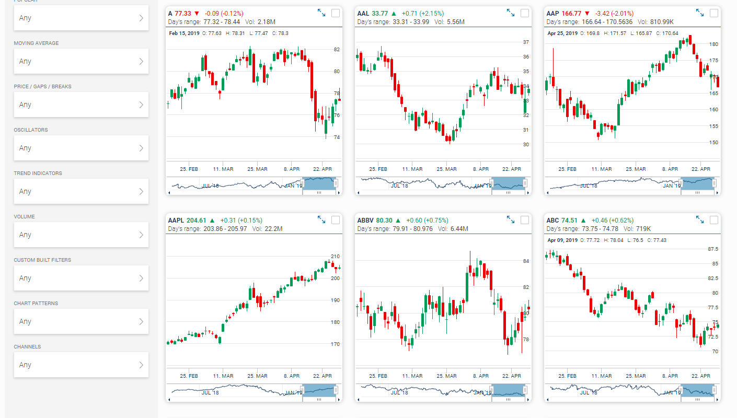Open the AAL ticker symbol link
Screen dimensions: 737x418
[363, 13]
